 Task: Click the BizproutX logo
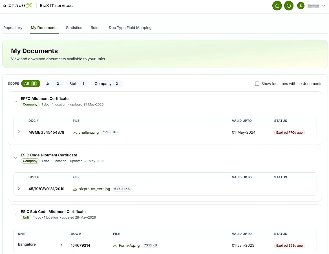[18, 6]
